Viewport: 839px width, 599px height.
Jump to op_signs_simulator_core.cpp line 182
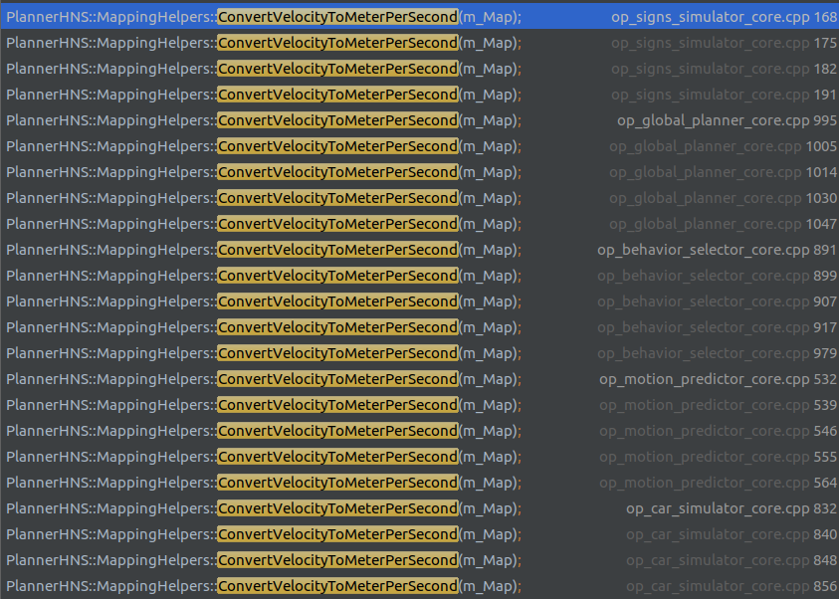[398, 68]
